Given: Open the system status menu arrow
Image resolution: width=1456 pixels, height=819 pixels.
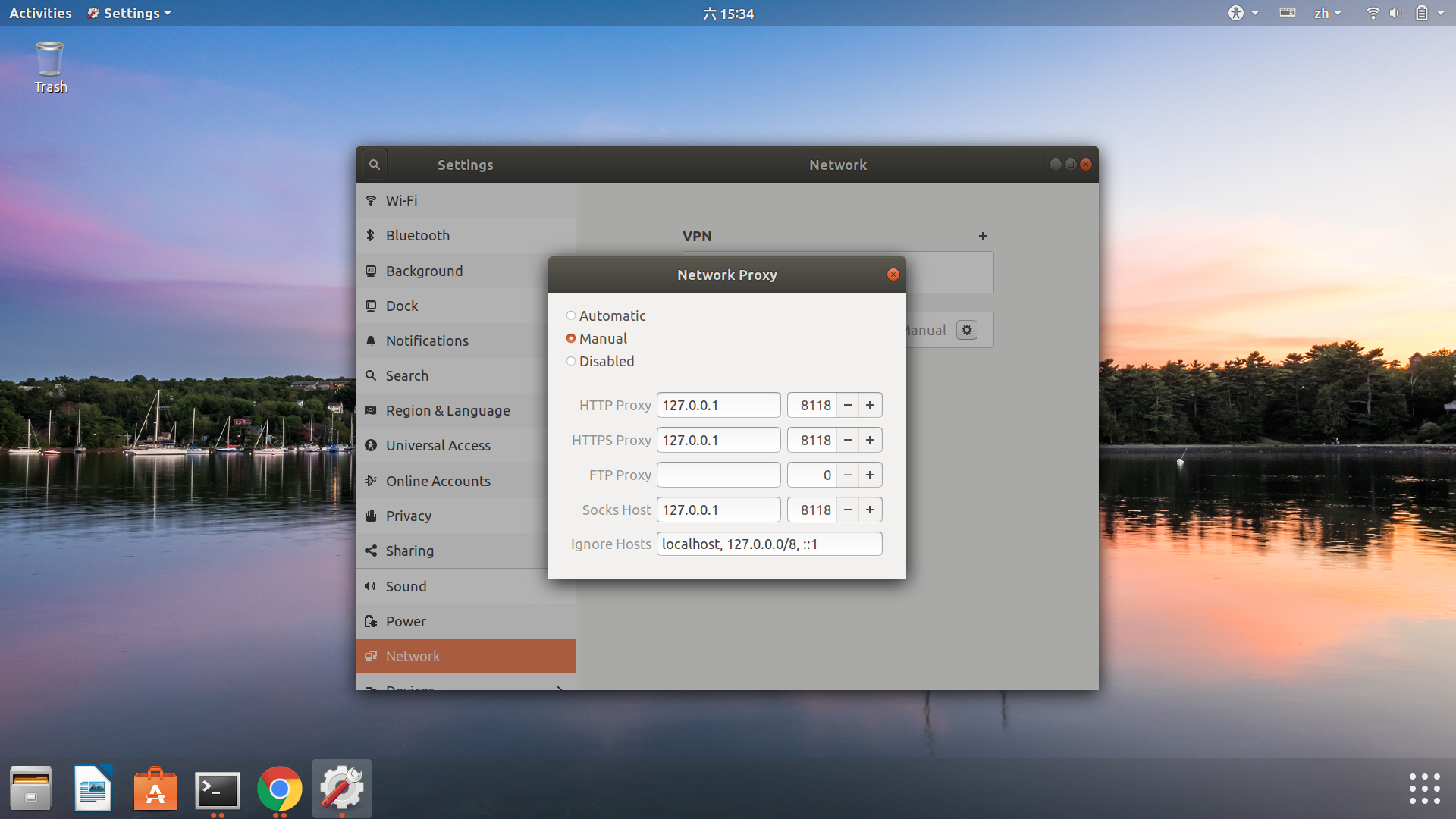Looking at the screenshot, I should click(x=1441, y=13).
